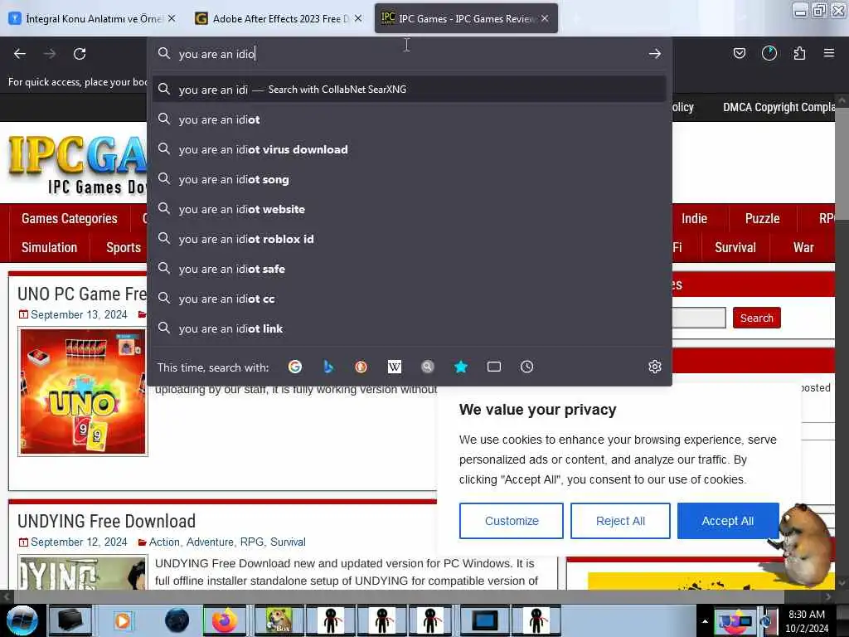Select 'Search with CollabNet SearXNG' suggestion
849x637 pixels.
(410, 90)
